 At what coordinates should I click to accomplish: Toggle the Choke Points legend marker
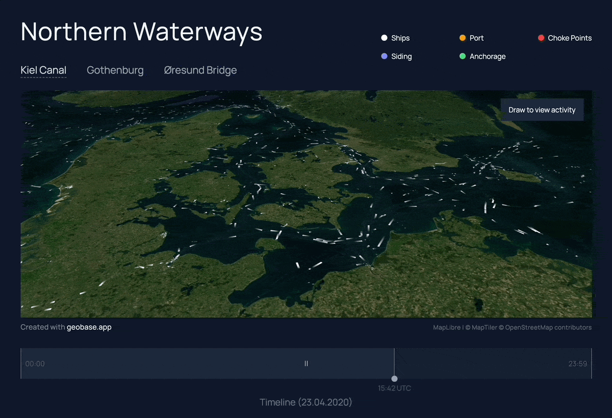click(x=541, y=38)
